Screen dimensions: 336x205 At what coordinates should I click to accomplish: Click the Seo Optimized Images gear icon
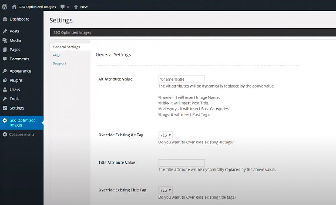click(x=5, y=120)
